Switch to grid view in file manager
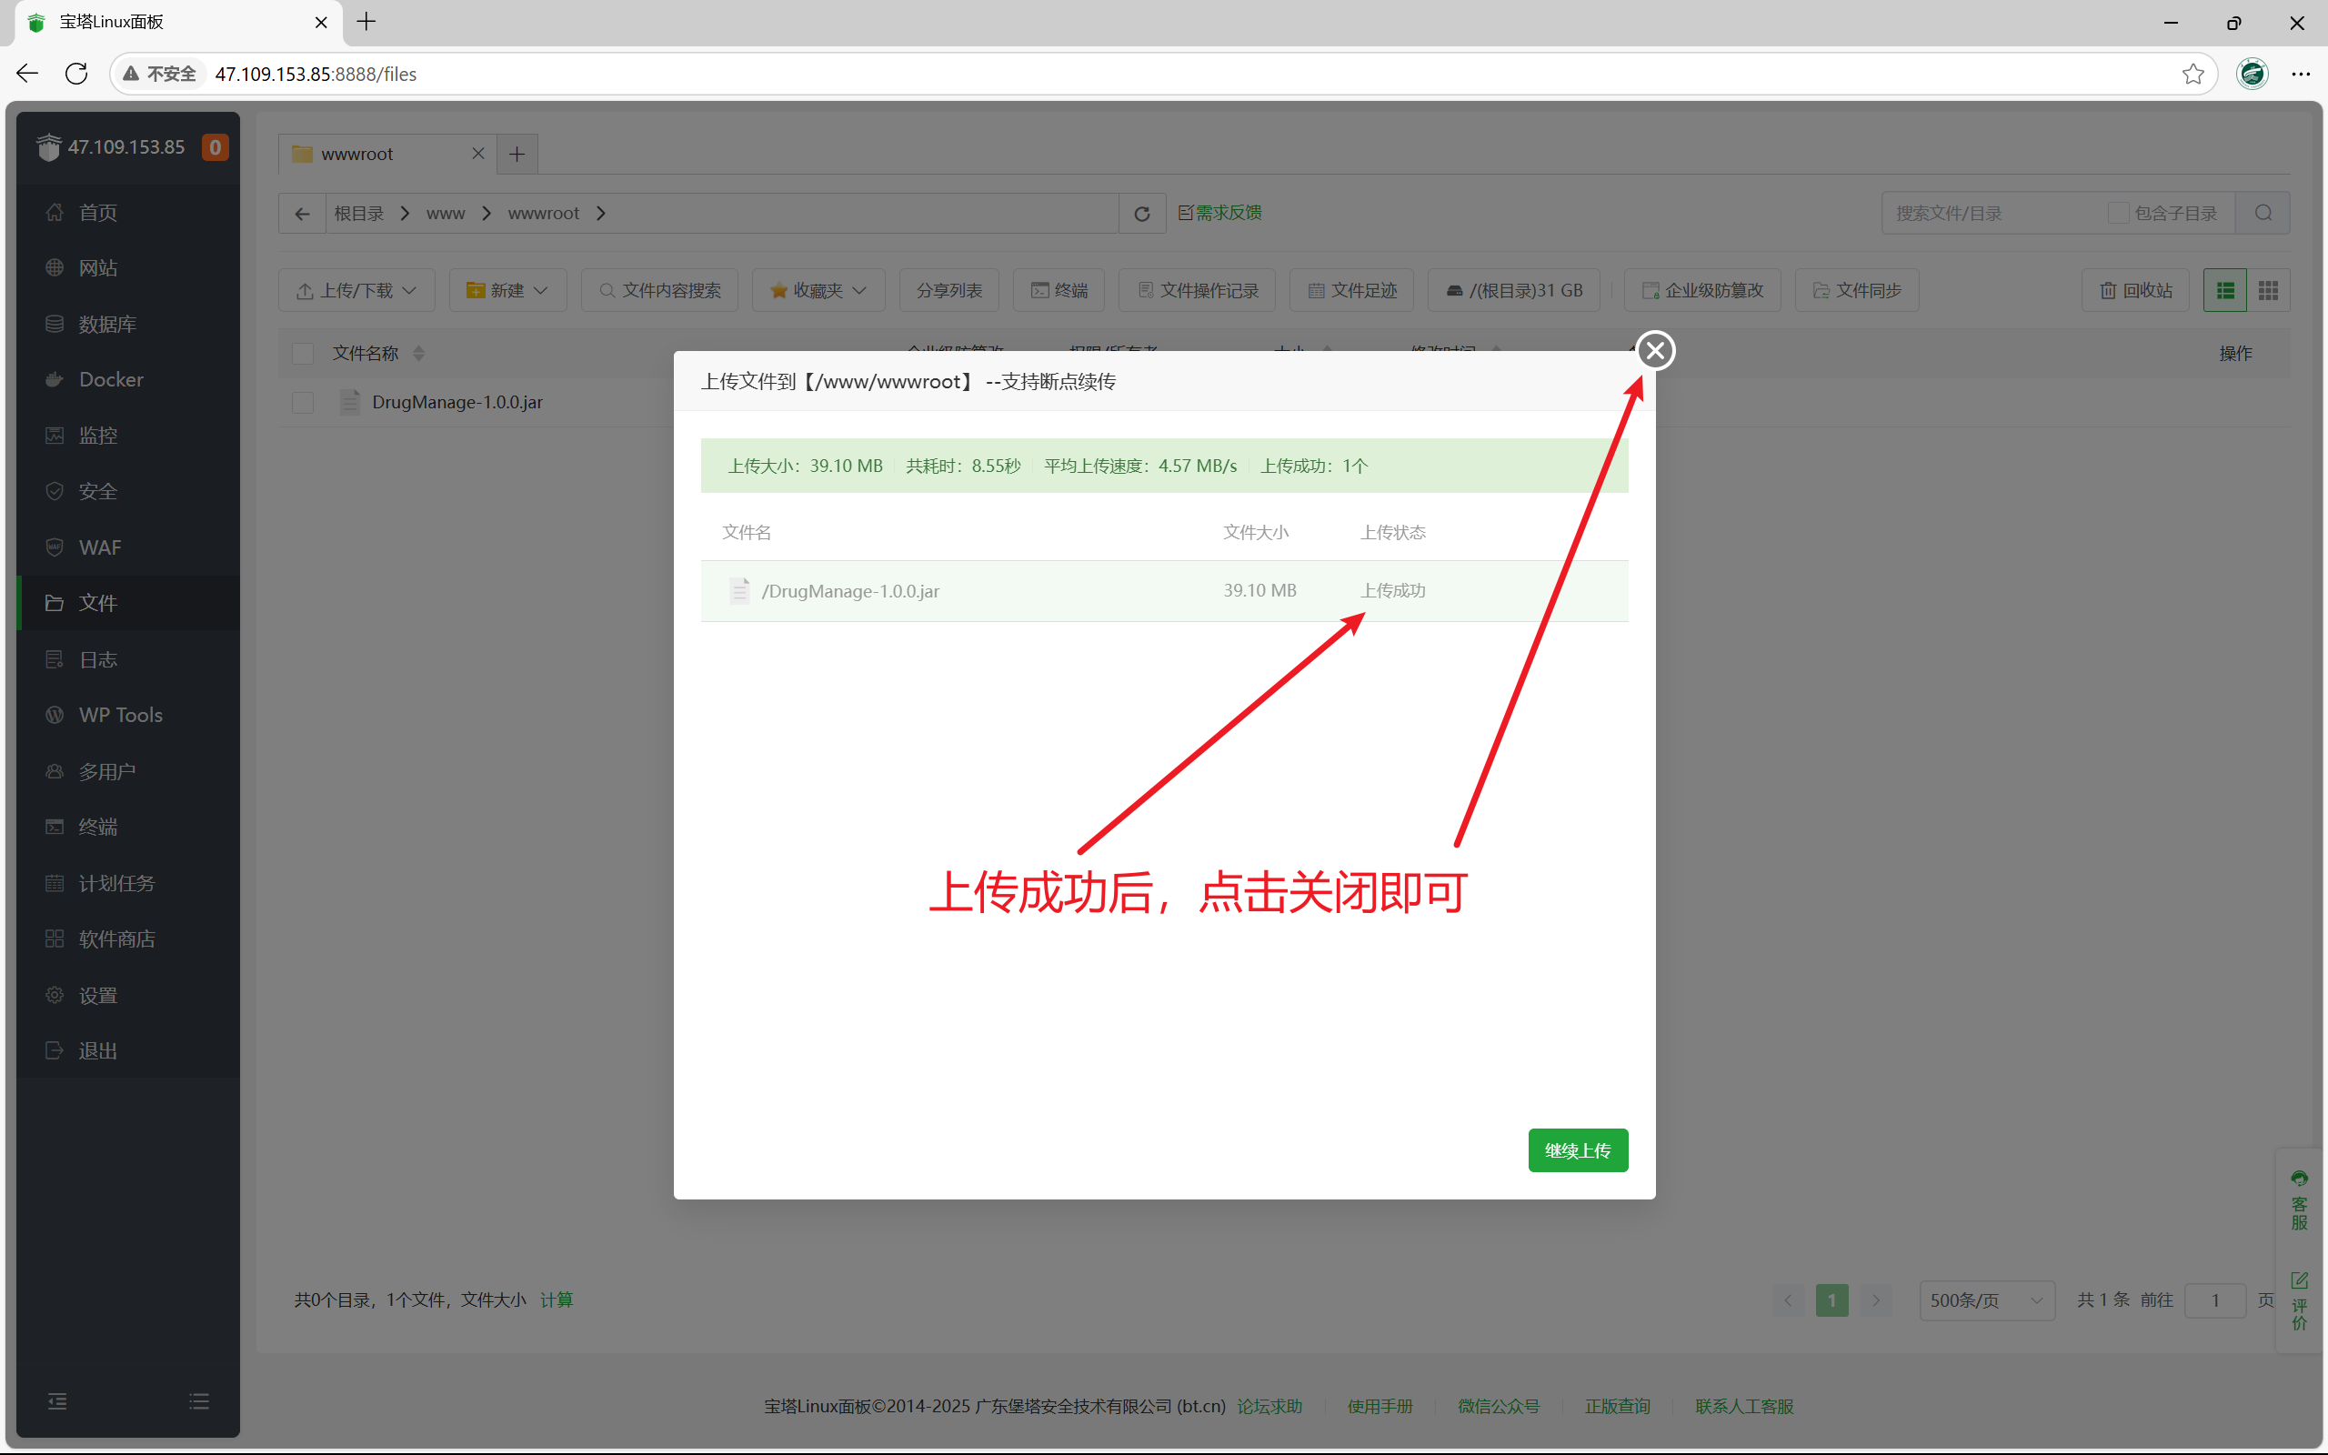This screenshot has width=2328, height=1455. click(x=2267, y=290)
